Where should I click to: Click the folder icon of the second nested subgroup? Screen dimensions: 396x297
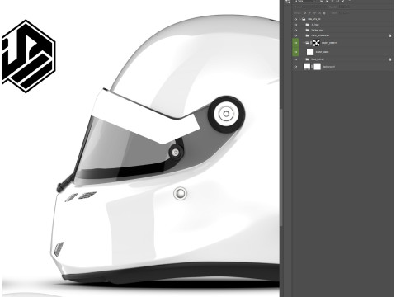click(x=308, y=30)
